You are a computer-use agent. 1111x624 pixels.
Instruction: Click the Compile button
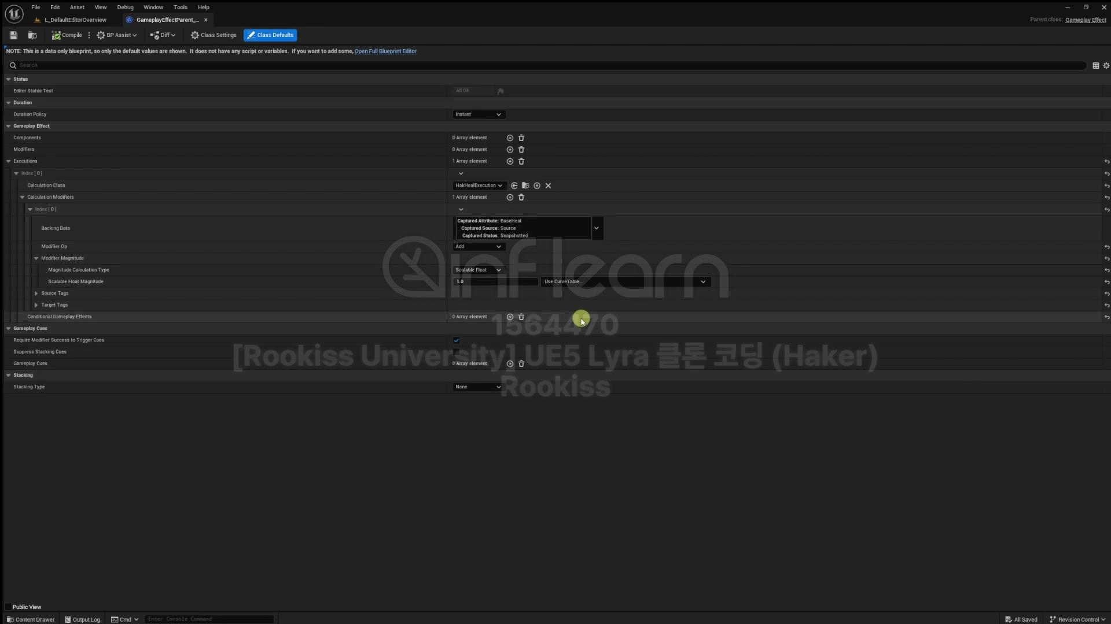coord(67,35)
